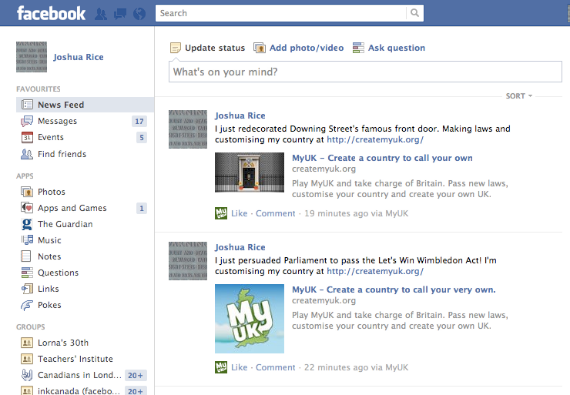The image size is (570, 395).
Task: Open createmyuk.org URL in Downing Street post
Action: coord(375,139)
